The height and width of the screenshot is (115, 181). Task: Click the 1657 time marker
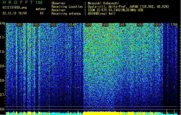123,25
